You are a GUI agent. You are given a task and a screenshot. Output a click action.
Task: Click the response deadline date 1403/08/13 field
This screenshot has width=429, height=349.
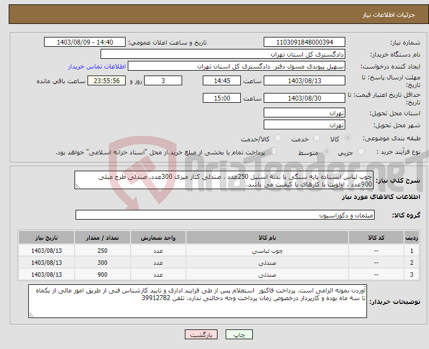tap(304, 80)
